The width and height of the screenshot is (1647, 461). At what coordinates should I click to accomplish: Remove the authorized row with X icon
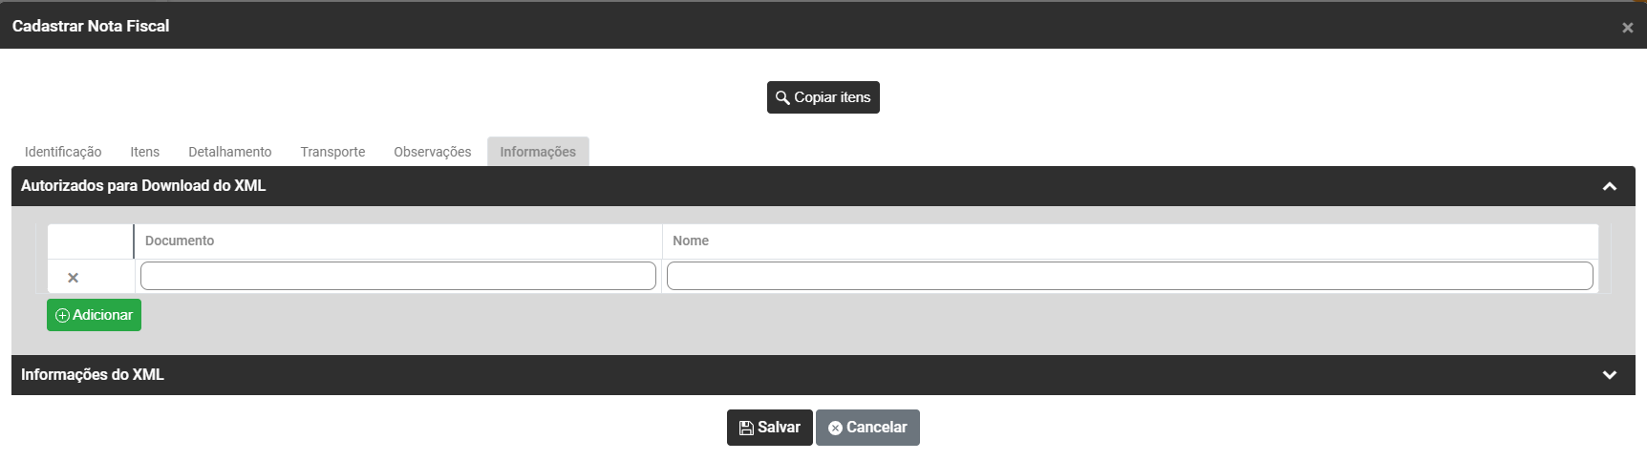[73, 278]
